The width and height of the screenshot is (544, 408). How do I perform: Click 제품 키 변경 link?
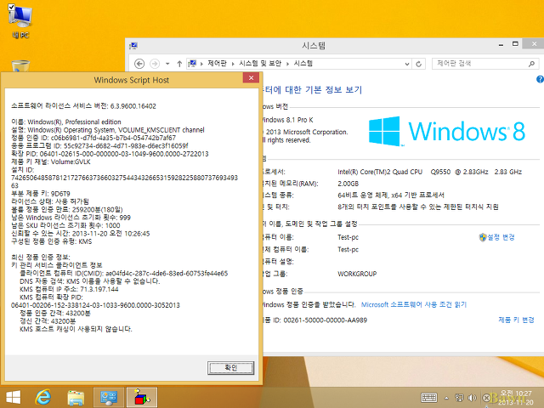516,320
